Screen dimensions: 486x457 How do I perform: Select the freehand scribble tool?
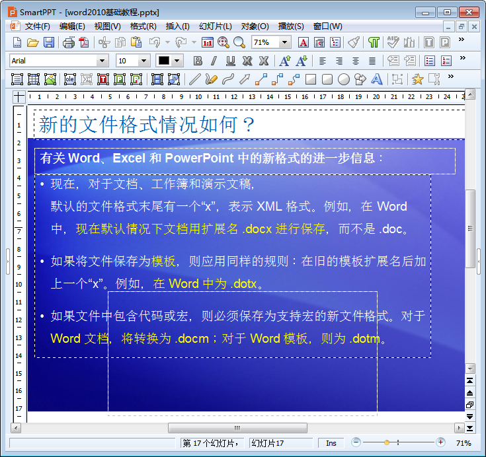[211, 79]
